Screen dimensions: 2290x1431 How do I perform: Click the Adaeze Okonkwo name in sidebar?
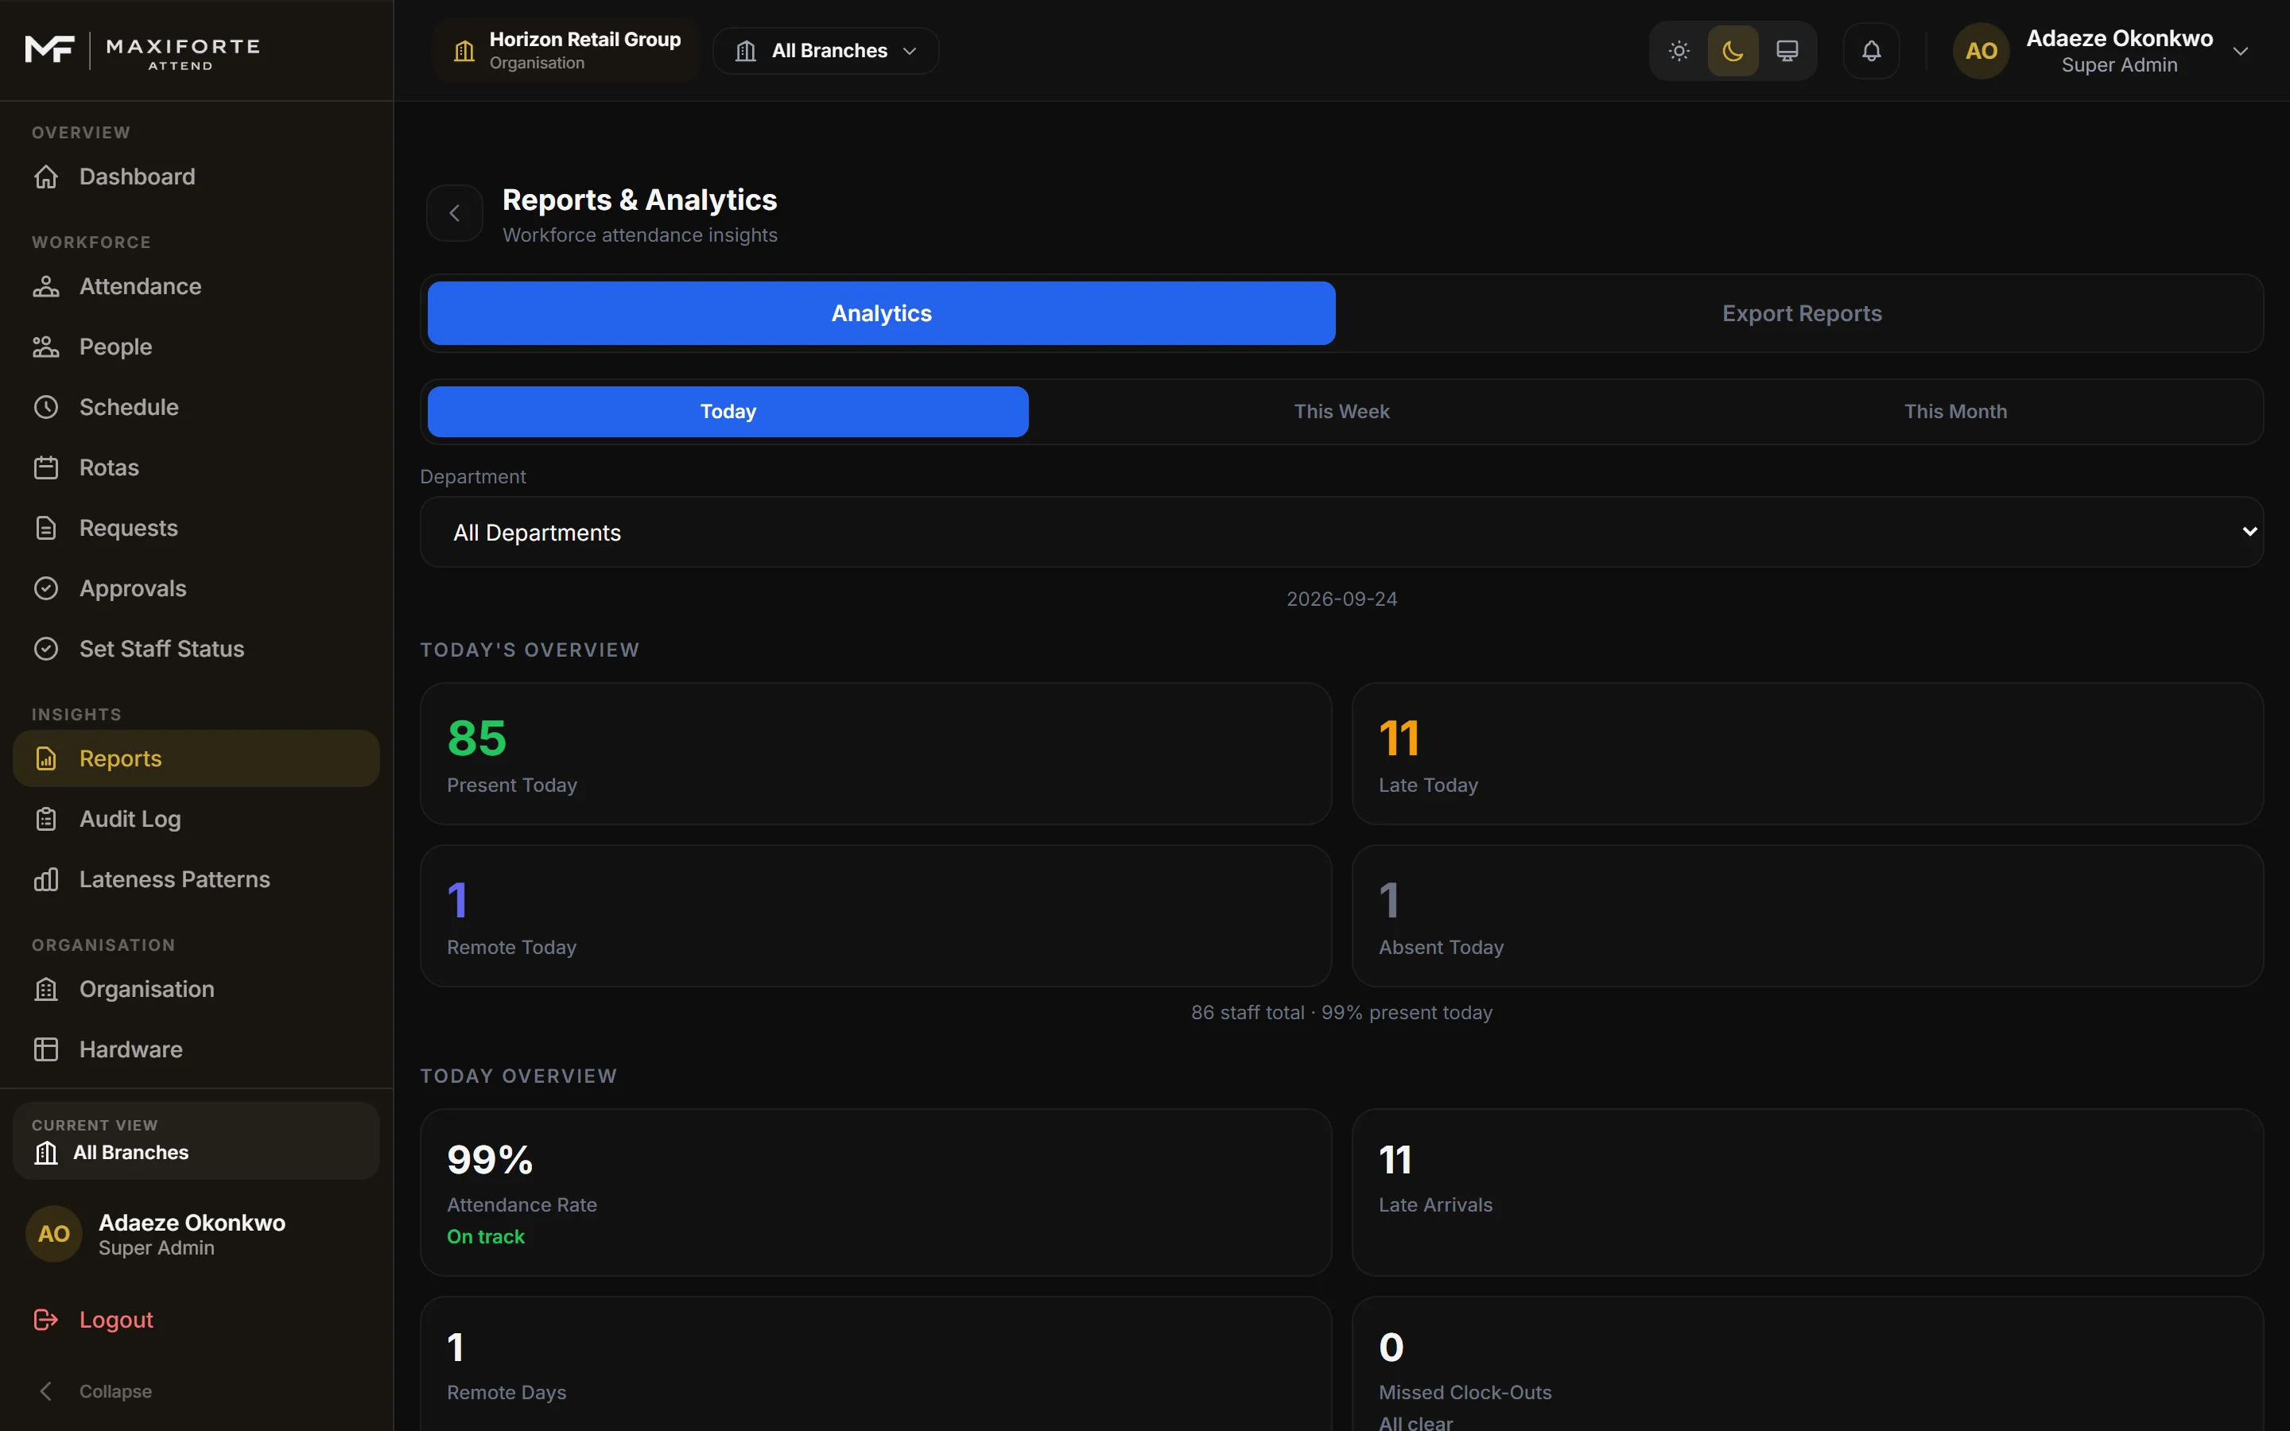tap(192, 1223)
